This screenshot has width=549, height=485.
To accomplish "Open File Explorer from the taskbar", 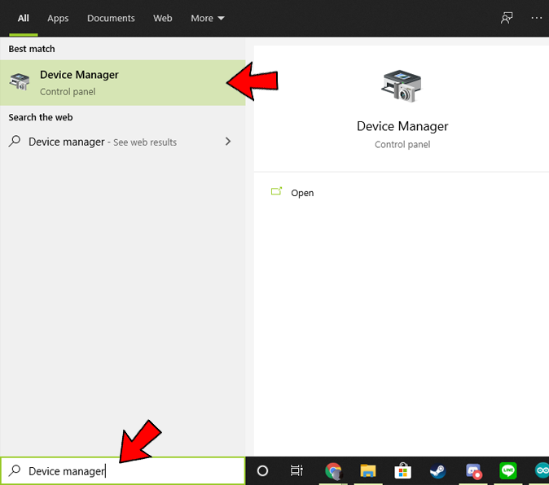I will [368, 470].
